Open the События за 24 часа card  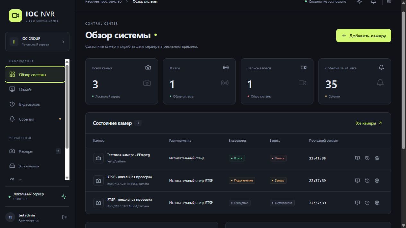click(355, 81)
